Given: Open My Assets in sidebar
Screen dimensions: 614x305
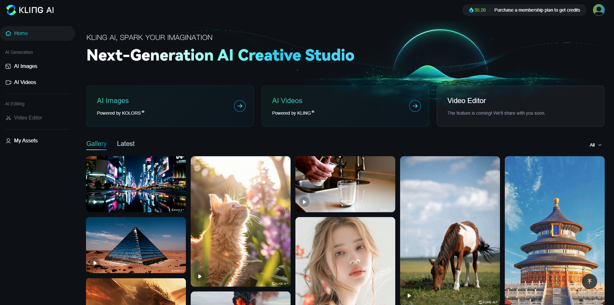Looking at the screenshot, I should tap(25, 141).
